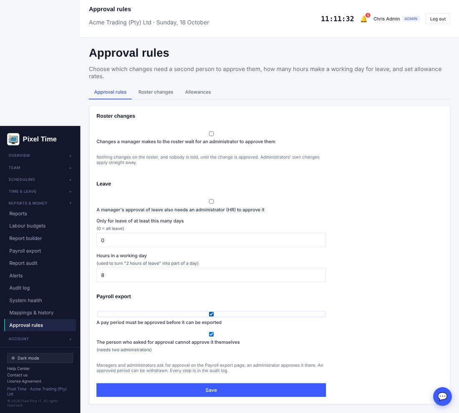The height and width of the screenshot is (413, 459).
Task: Click the Log out button
Action: 438,19
